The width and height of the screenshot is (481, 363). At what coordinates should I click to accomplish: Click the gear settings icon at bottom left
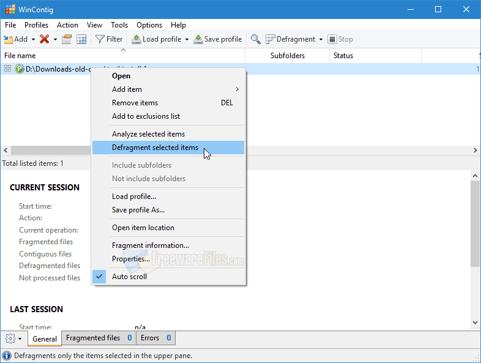10,339
